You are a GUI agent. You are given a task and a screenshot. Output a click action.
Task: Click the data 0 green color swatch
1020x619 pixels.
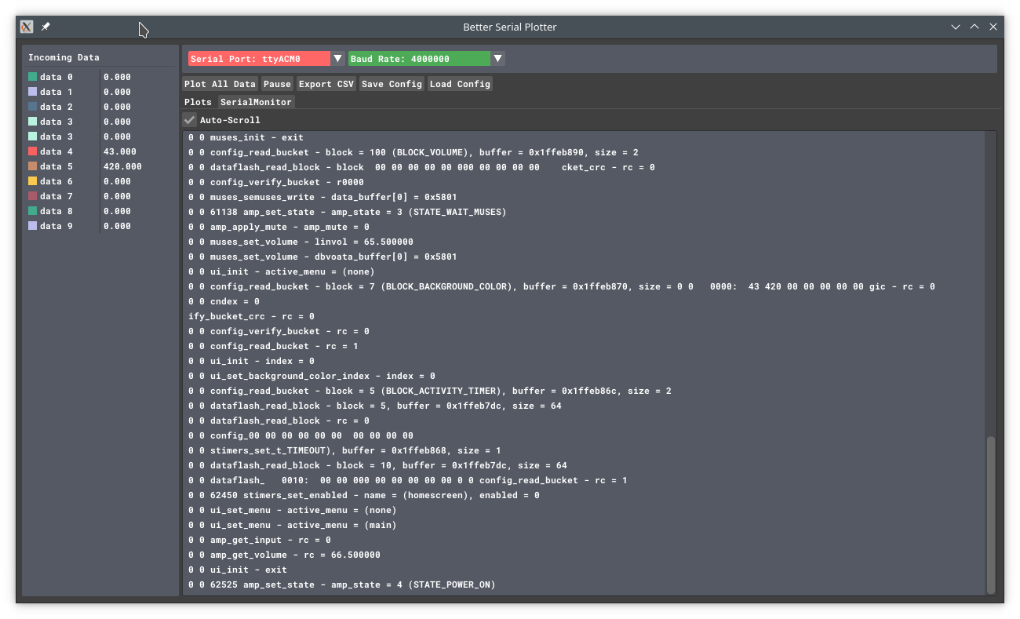pos(33,77)
